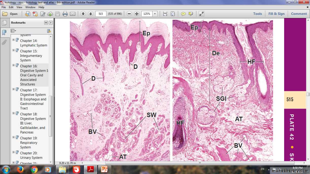
Task: Add a sticky note comment
Action: [x=183, y=14]
